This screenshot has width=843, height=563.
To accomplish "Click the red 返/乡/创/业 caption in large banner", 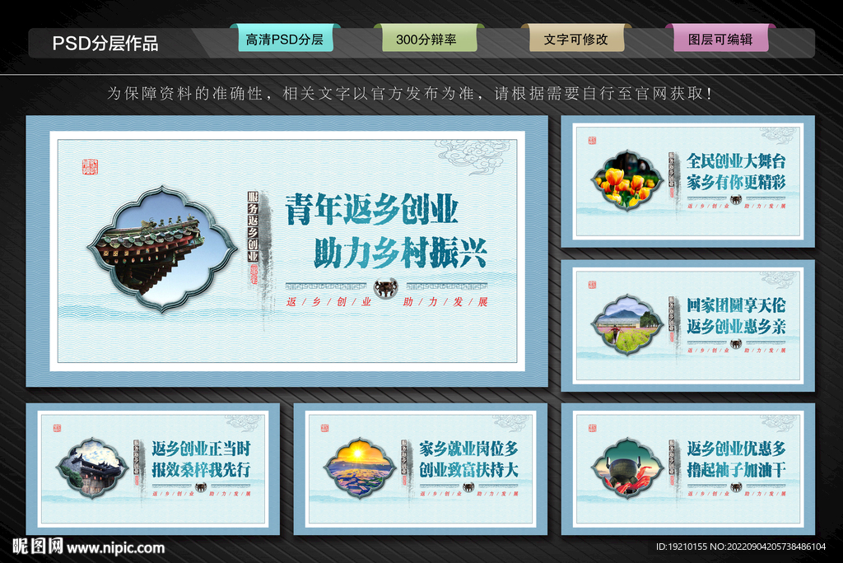I will point(329,301).
